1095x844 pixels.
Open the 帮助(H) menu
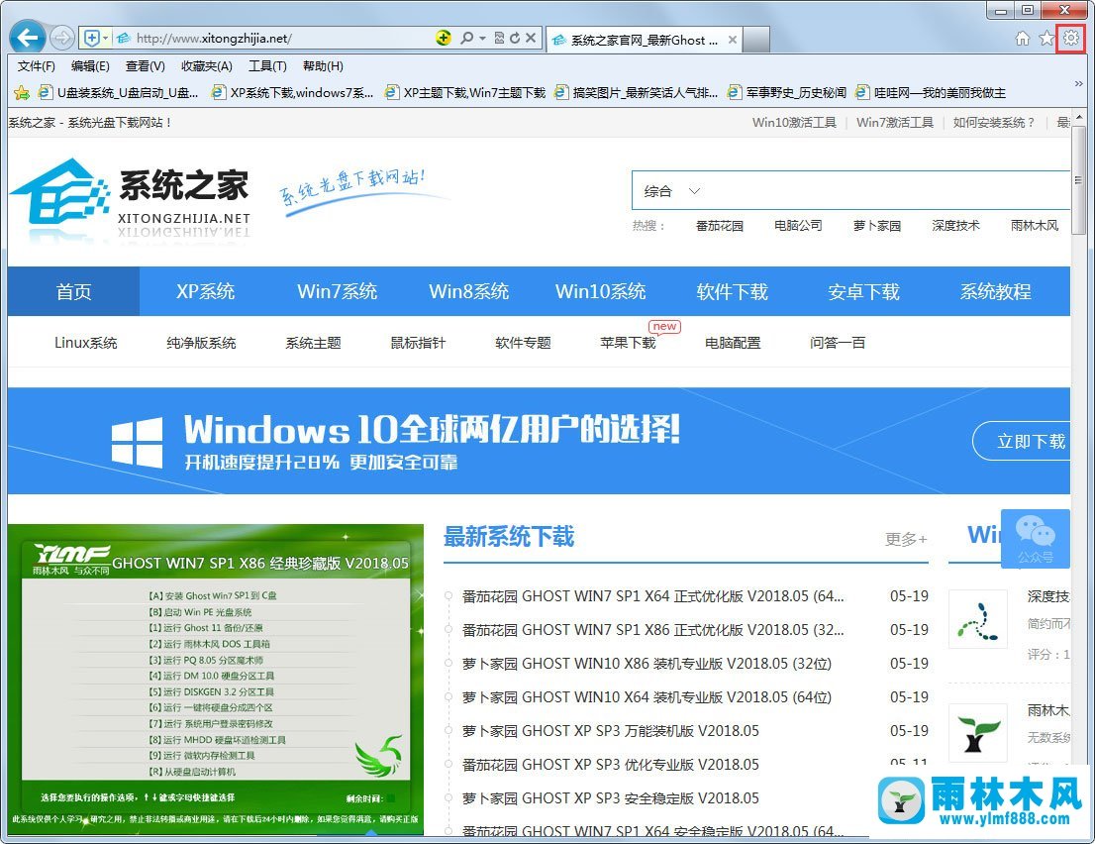point(324,65)
